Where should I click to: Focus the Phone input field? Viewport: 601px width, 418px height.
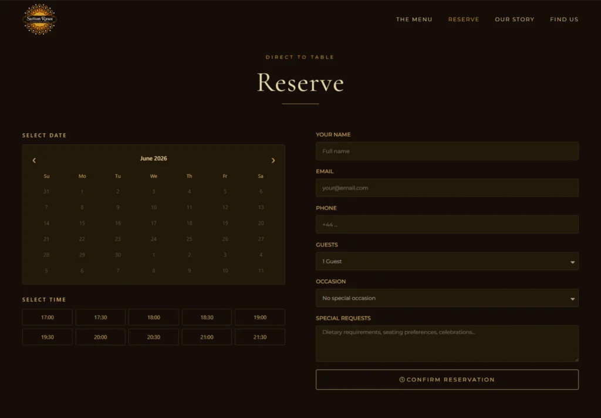tap(447, 224)
